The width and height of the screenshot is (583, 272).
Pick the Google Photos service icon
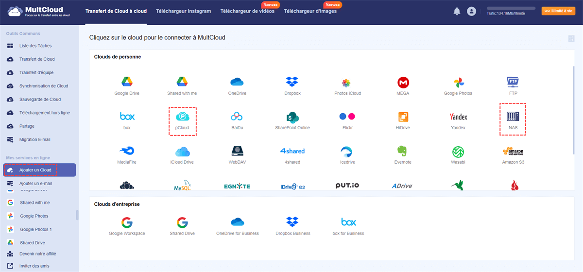pos(458,82)
